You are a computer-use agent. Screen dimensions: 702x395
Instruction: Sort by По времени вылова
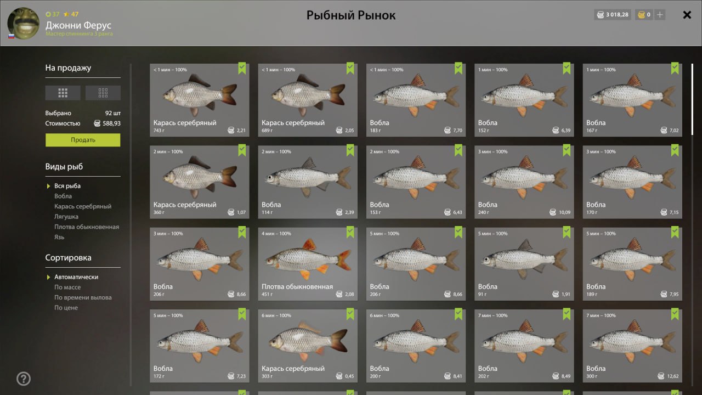[x=83, y=297]
